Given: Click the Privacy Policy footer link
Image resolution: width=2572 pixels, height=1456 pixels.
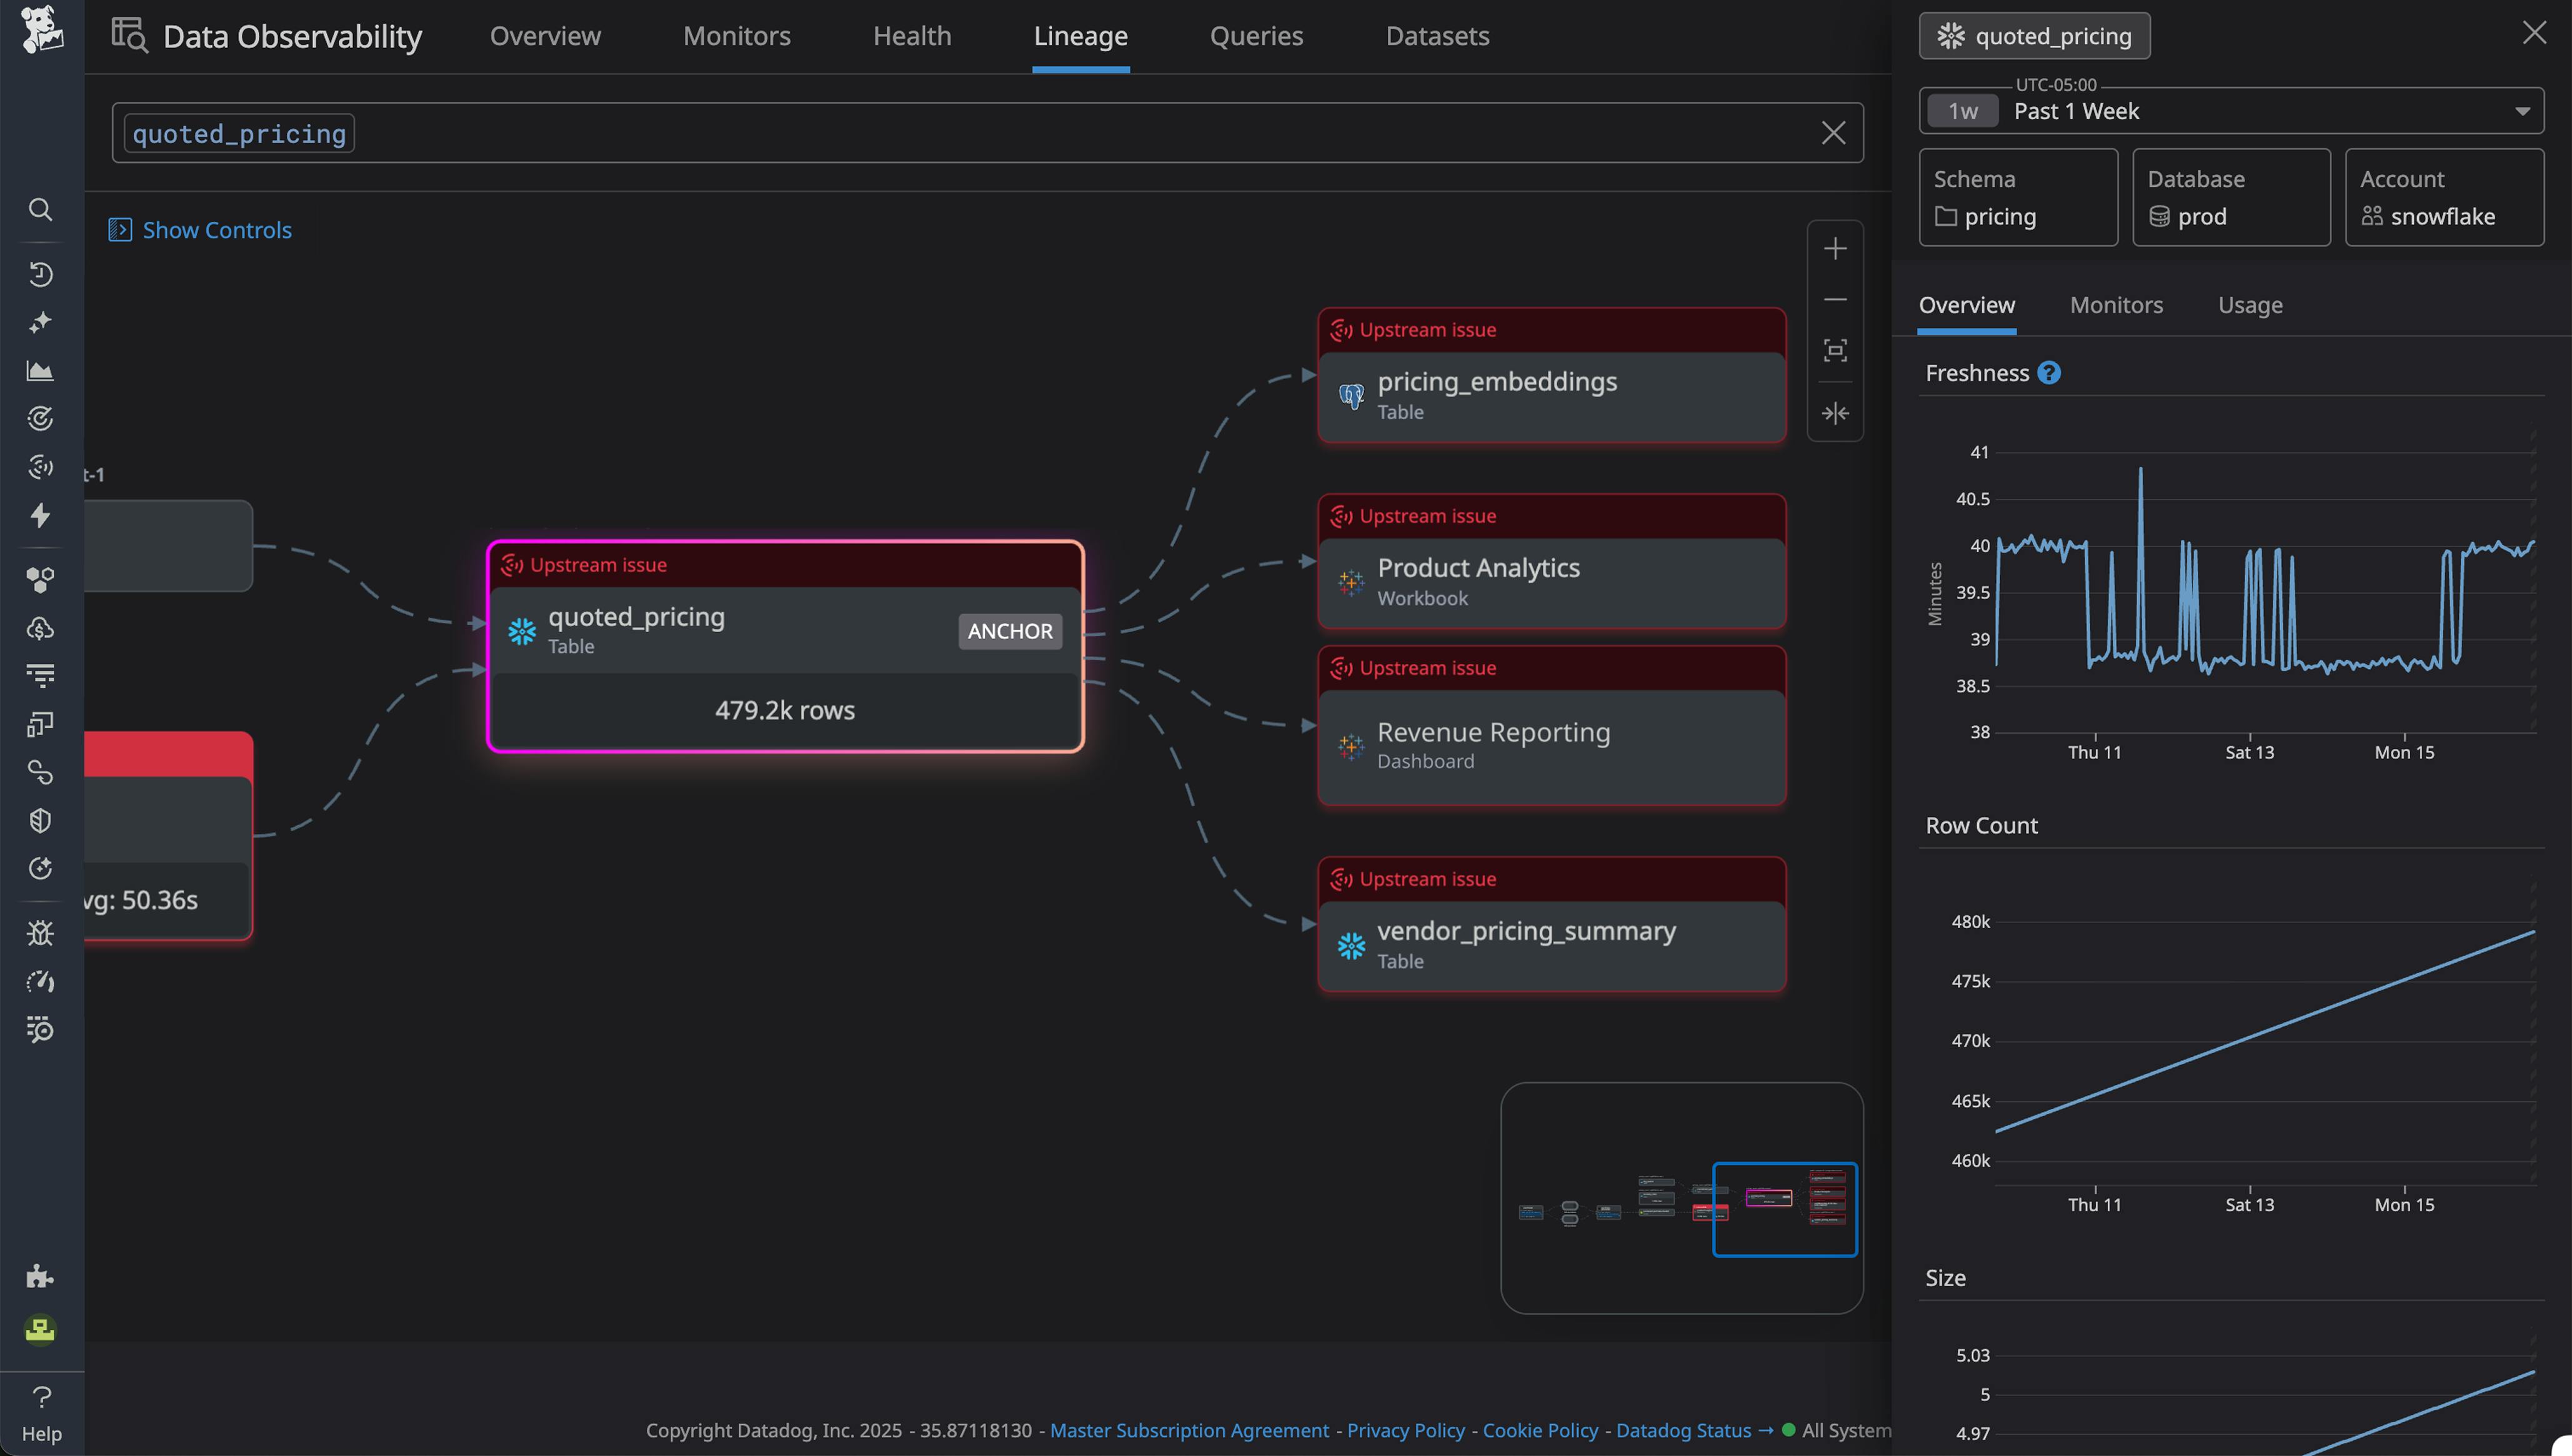Looking at the screenshot, I should pyautogui.click(x=1405, y=1430).
